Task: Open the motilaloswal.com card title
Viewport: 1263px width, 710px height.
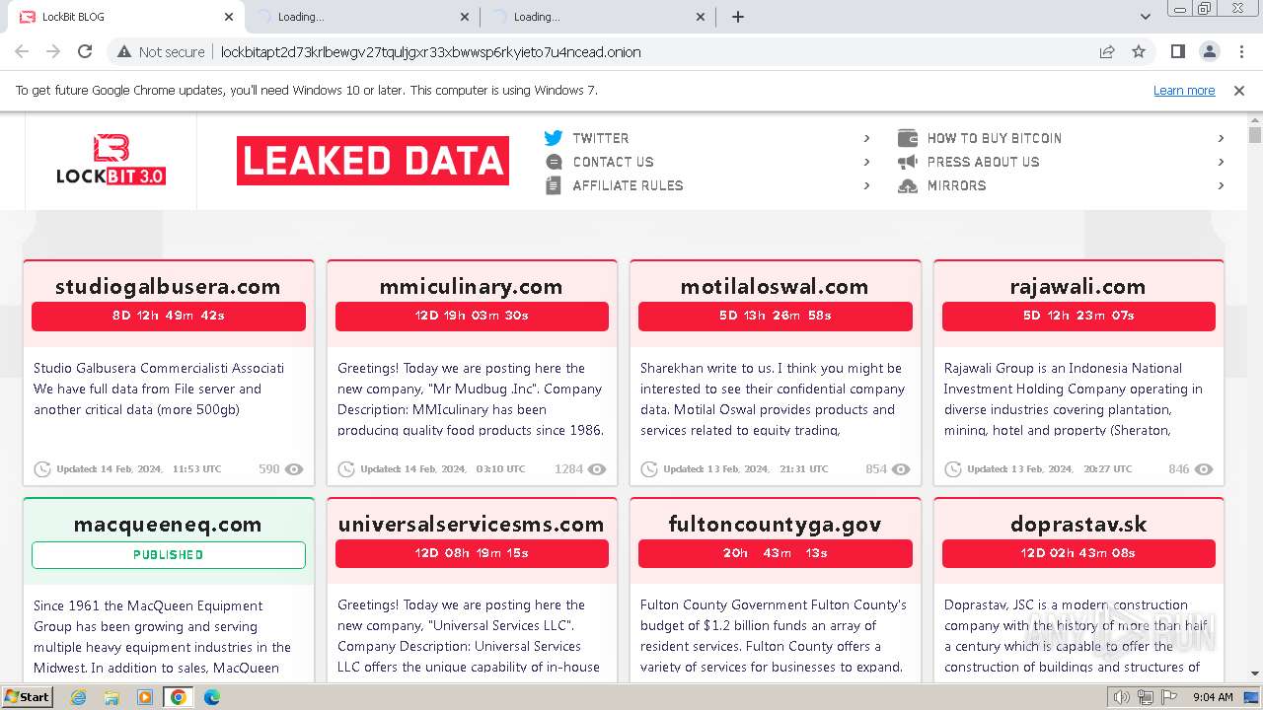Action: tap(775, 287)
